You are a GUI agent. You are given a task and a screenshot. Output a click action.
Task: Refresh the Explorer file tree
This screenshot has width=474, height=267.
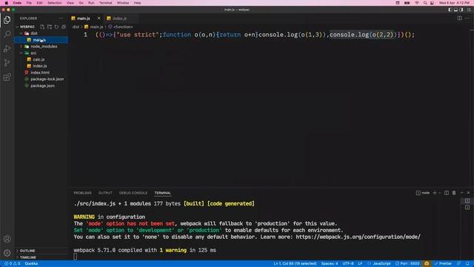point(56,27)
